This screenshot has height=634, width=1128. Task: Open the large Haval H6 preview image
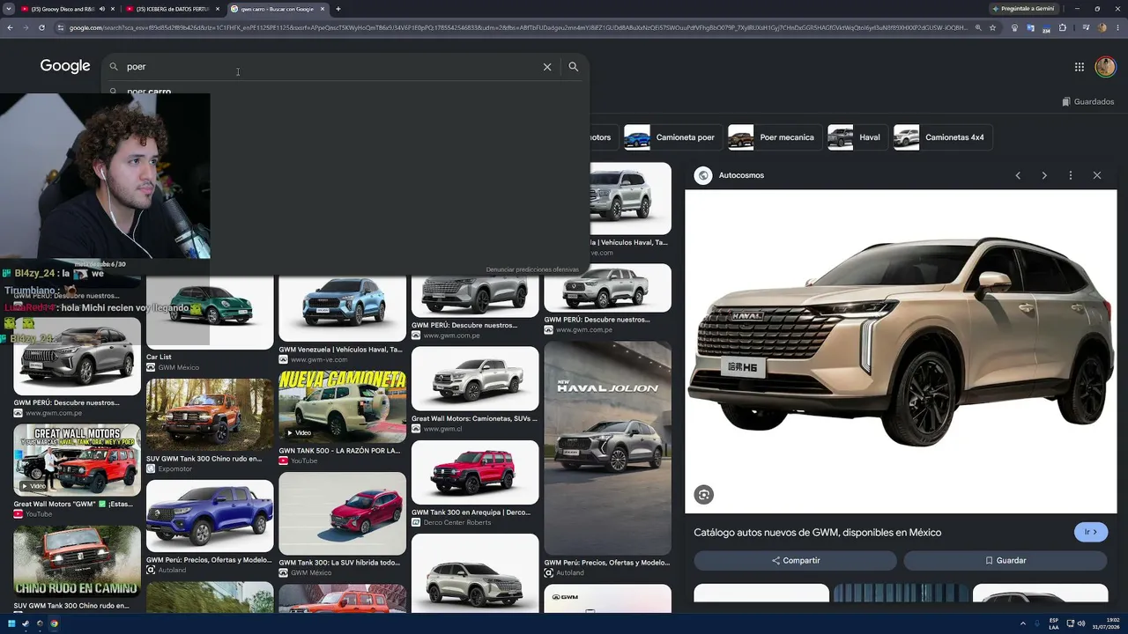(x=901, y=351)
